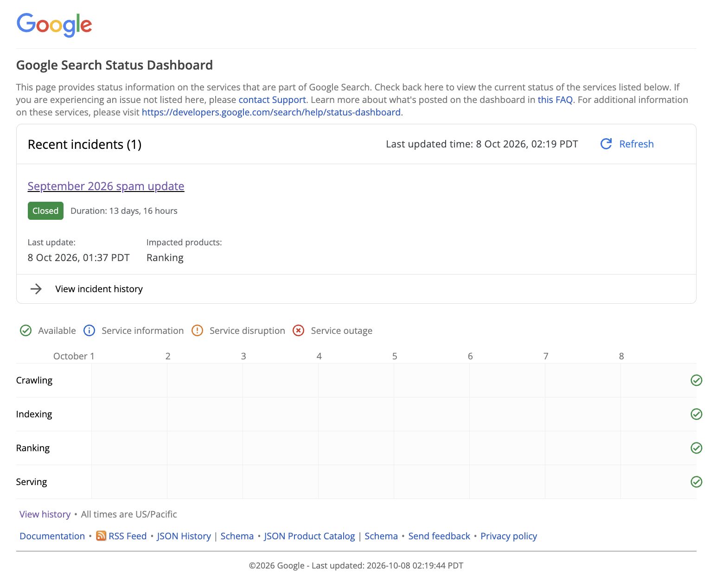Click the Serving row available status icon
This screenshot has width=716, height=588.
click(696, 482)
